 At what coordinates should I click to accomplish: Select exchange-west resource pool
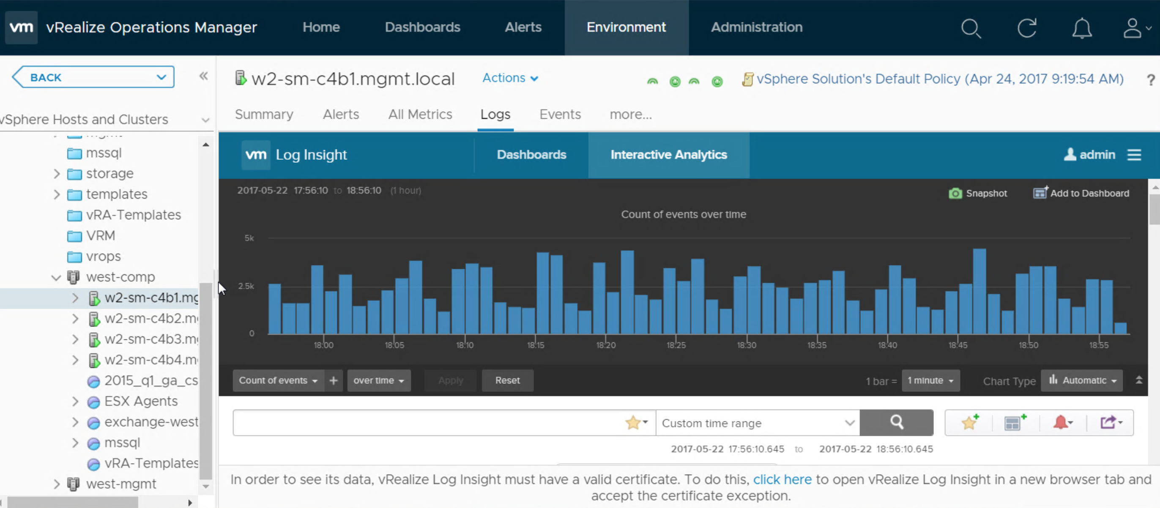(151, 423)
